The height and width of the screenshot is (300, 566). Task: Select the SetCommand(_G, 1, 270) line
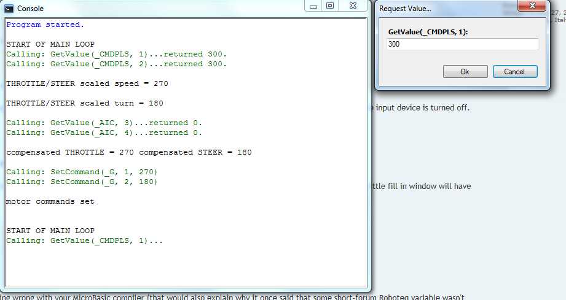click(82, 172)
